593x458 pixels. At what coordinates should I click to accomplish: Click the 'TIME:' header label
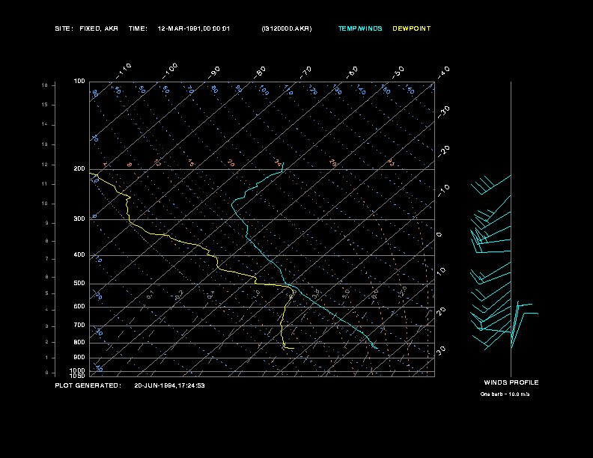point(138,28)
